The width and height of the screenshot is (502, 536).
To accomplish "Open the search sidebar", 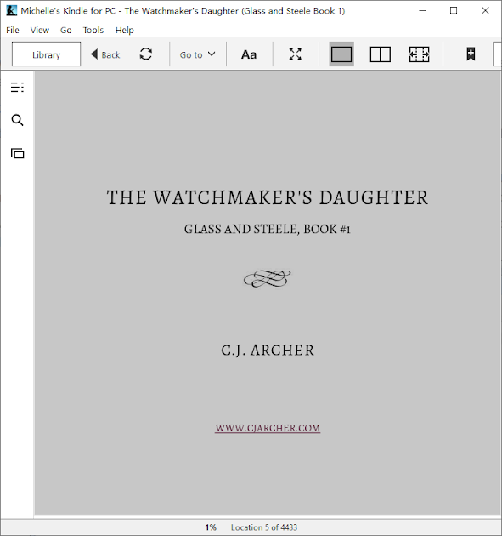I will [x=17, y=120].
